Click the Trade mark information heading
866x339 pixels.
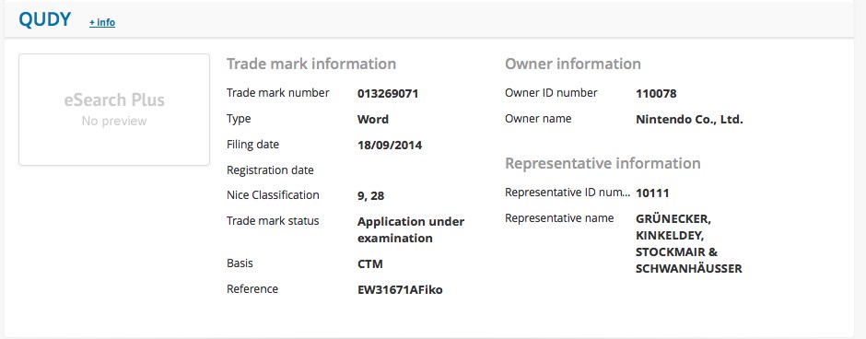coord(311,64)
